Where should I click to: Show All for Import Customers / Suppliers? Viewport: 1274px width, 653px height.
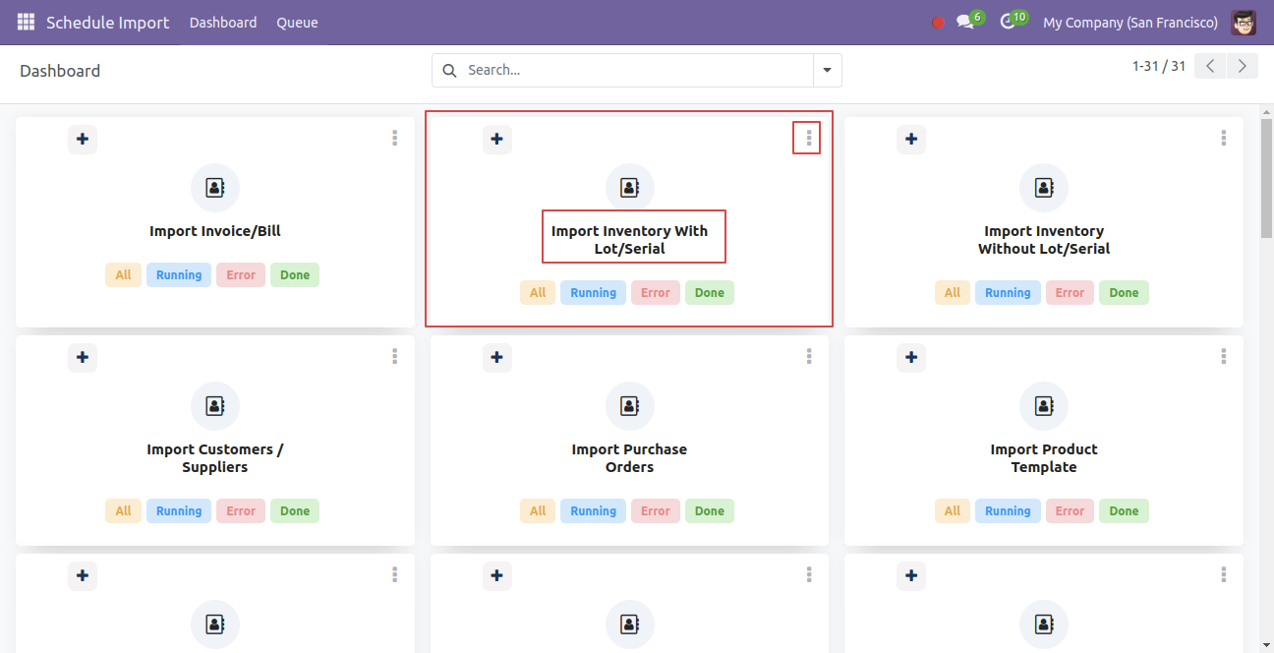(x=123, y=511)
